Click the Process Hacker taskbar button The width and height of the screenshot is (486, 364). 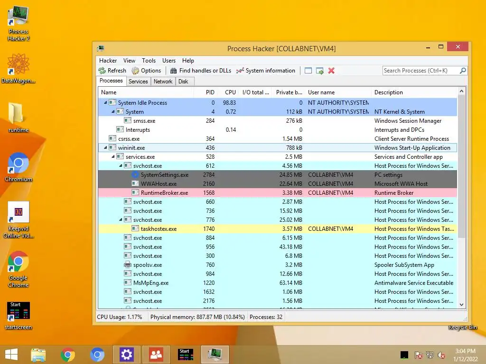(x=215, y=355)
